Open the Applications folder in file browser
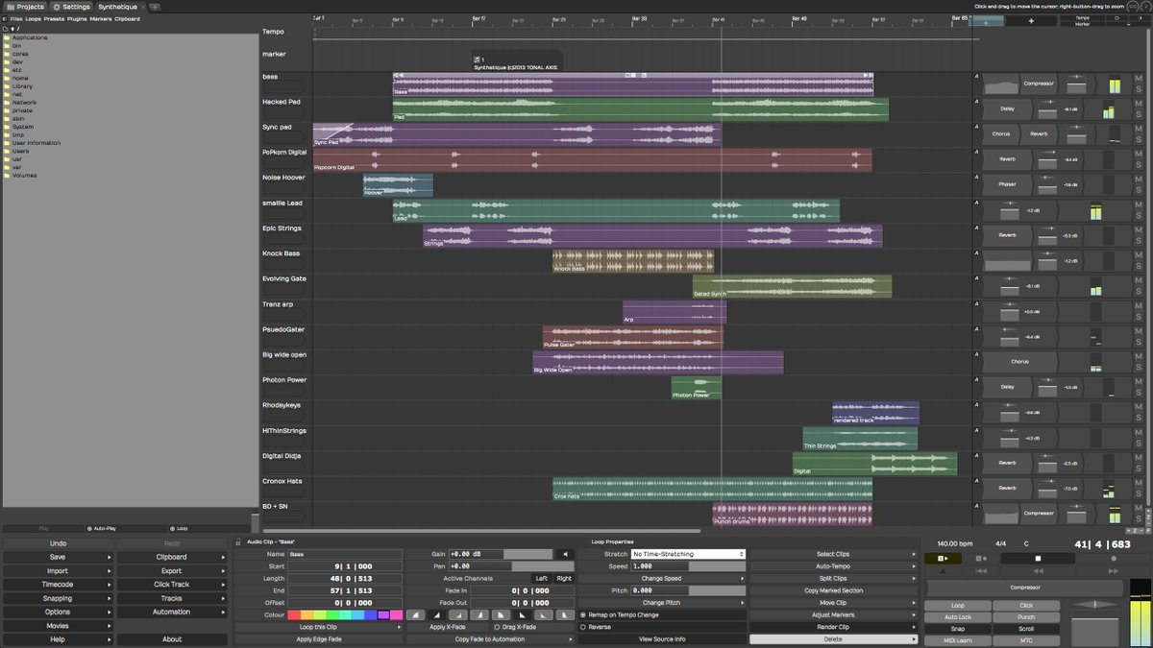The image size is (1153, 648). 30,37
